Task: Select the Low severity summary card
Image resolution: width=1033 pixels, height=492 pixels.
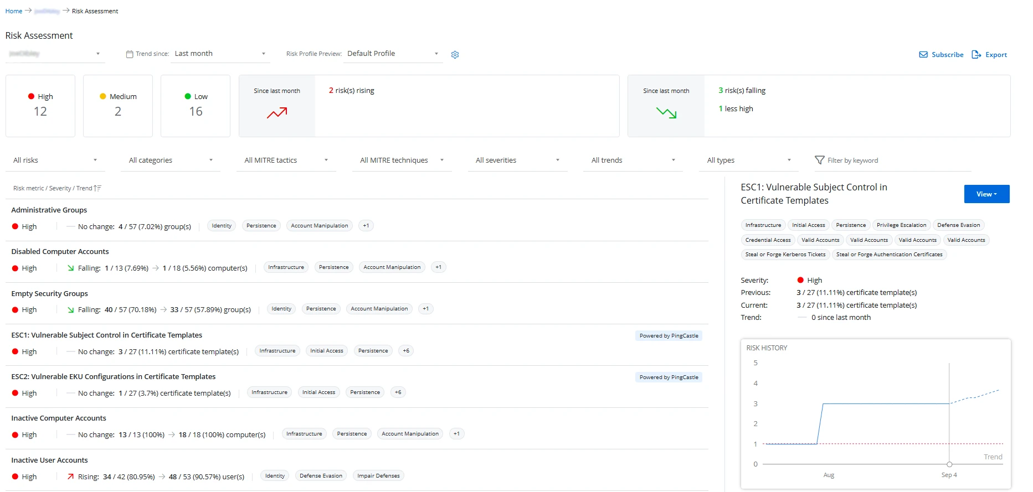Action: [x=196, y=106]
